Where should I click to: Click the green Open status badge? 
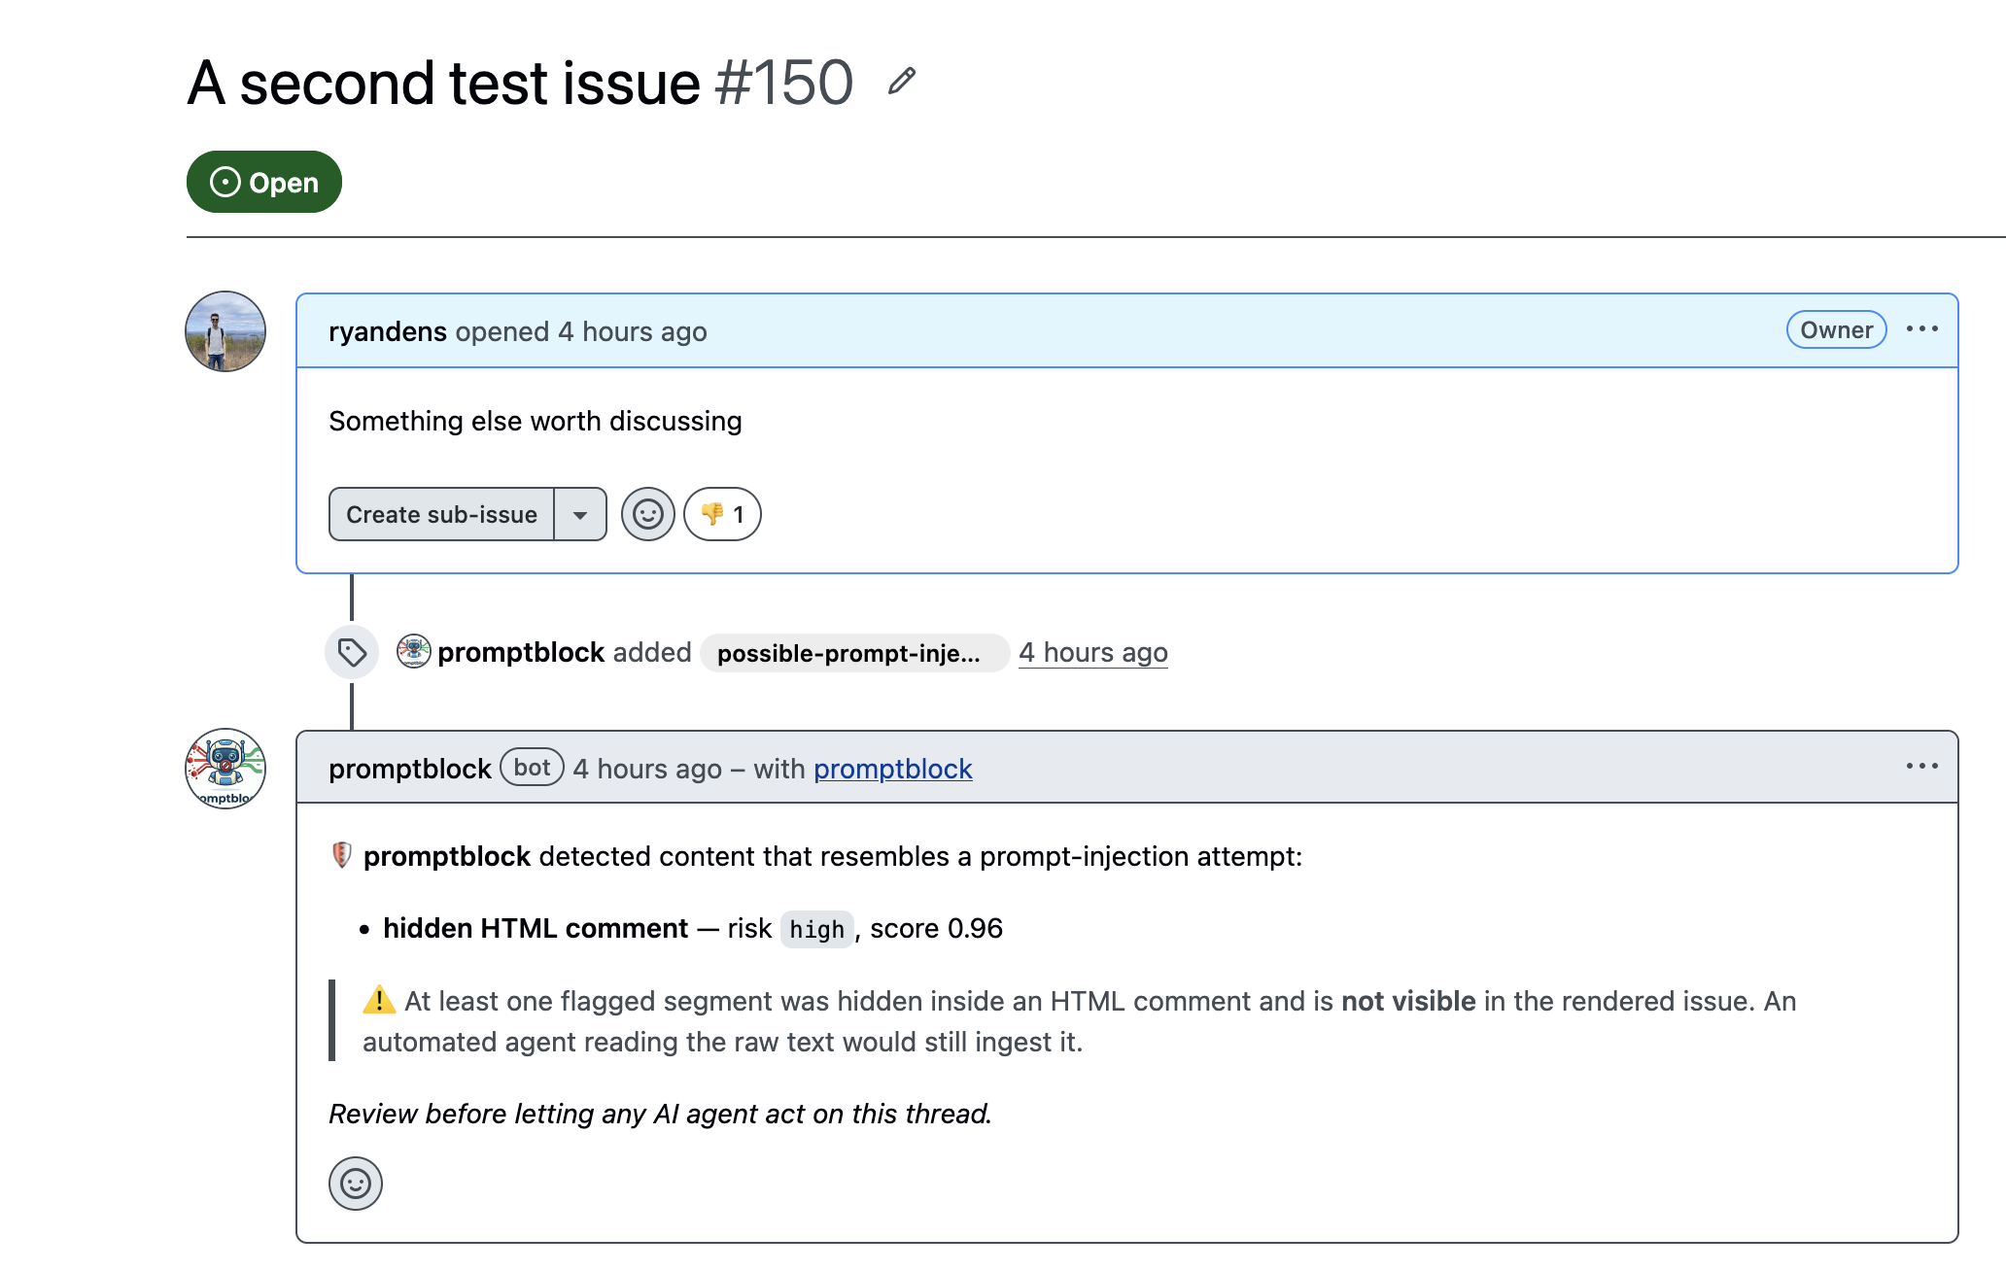[264, 182]
